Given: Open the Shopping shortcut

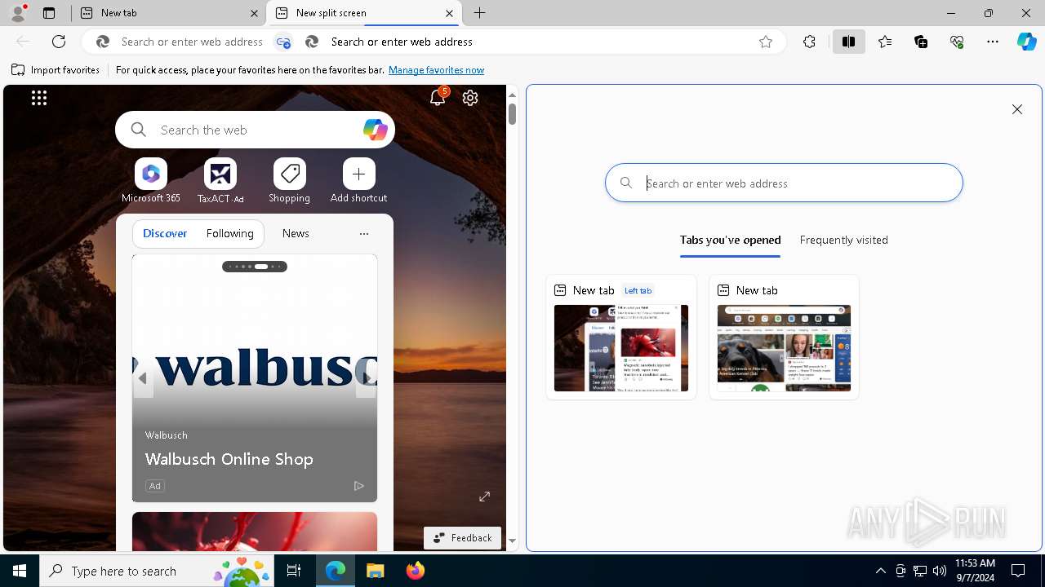Looking at the screenshot, I should click(x=290, y=181).
